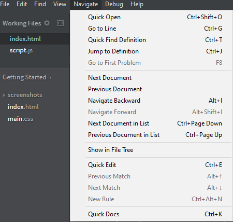Click the split view icon beside Working Files
Image resolution: width=233 pixels, height=222 pixels.
(60, 23)
